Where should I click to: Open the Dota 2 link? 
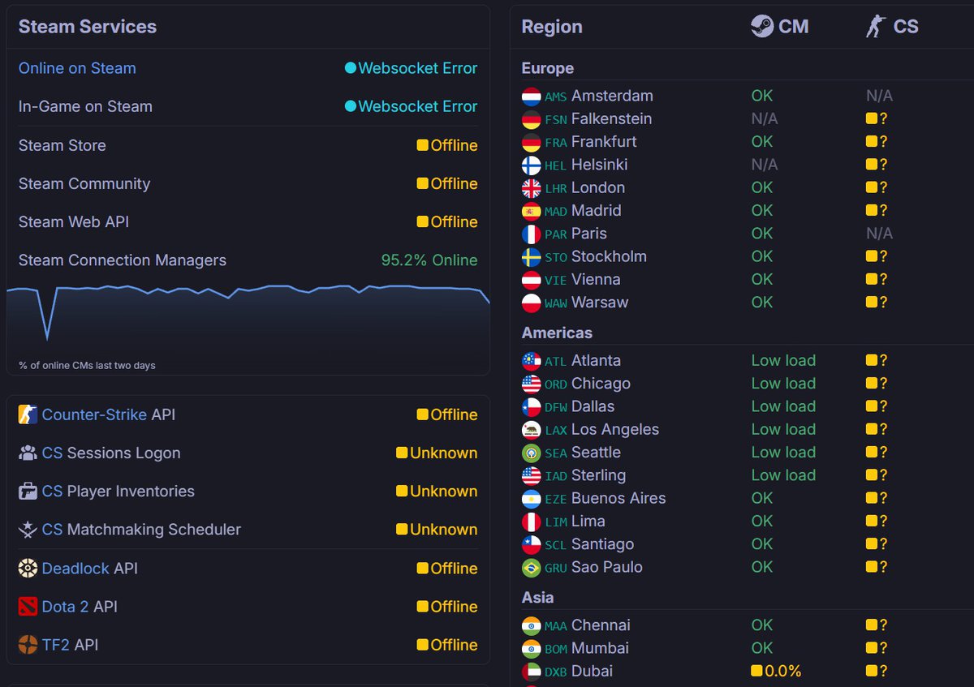coord(65,606)
